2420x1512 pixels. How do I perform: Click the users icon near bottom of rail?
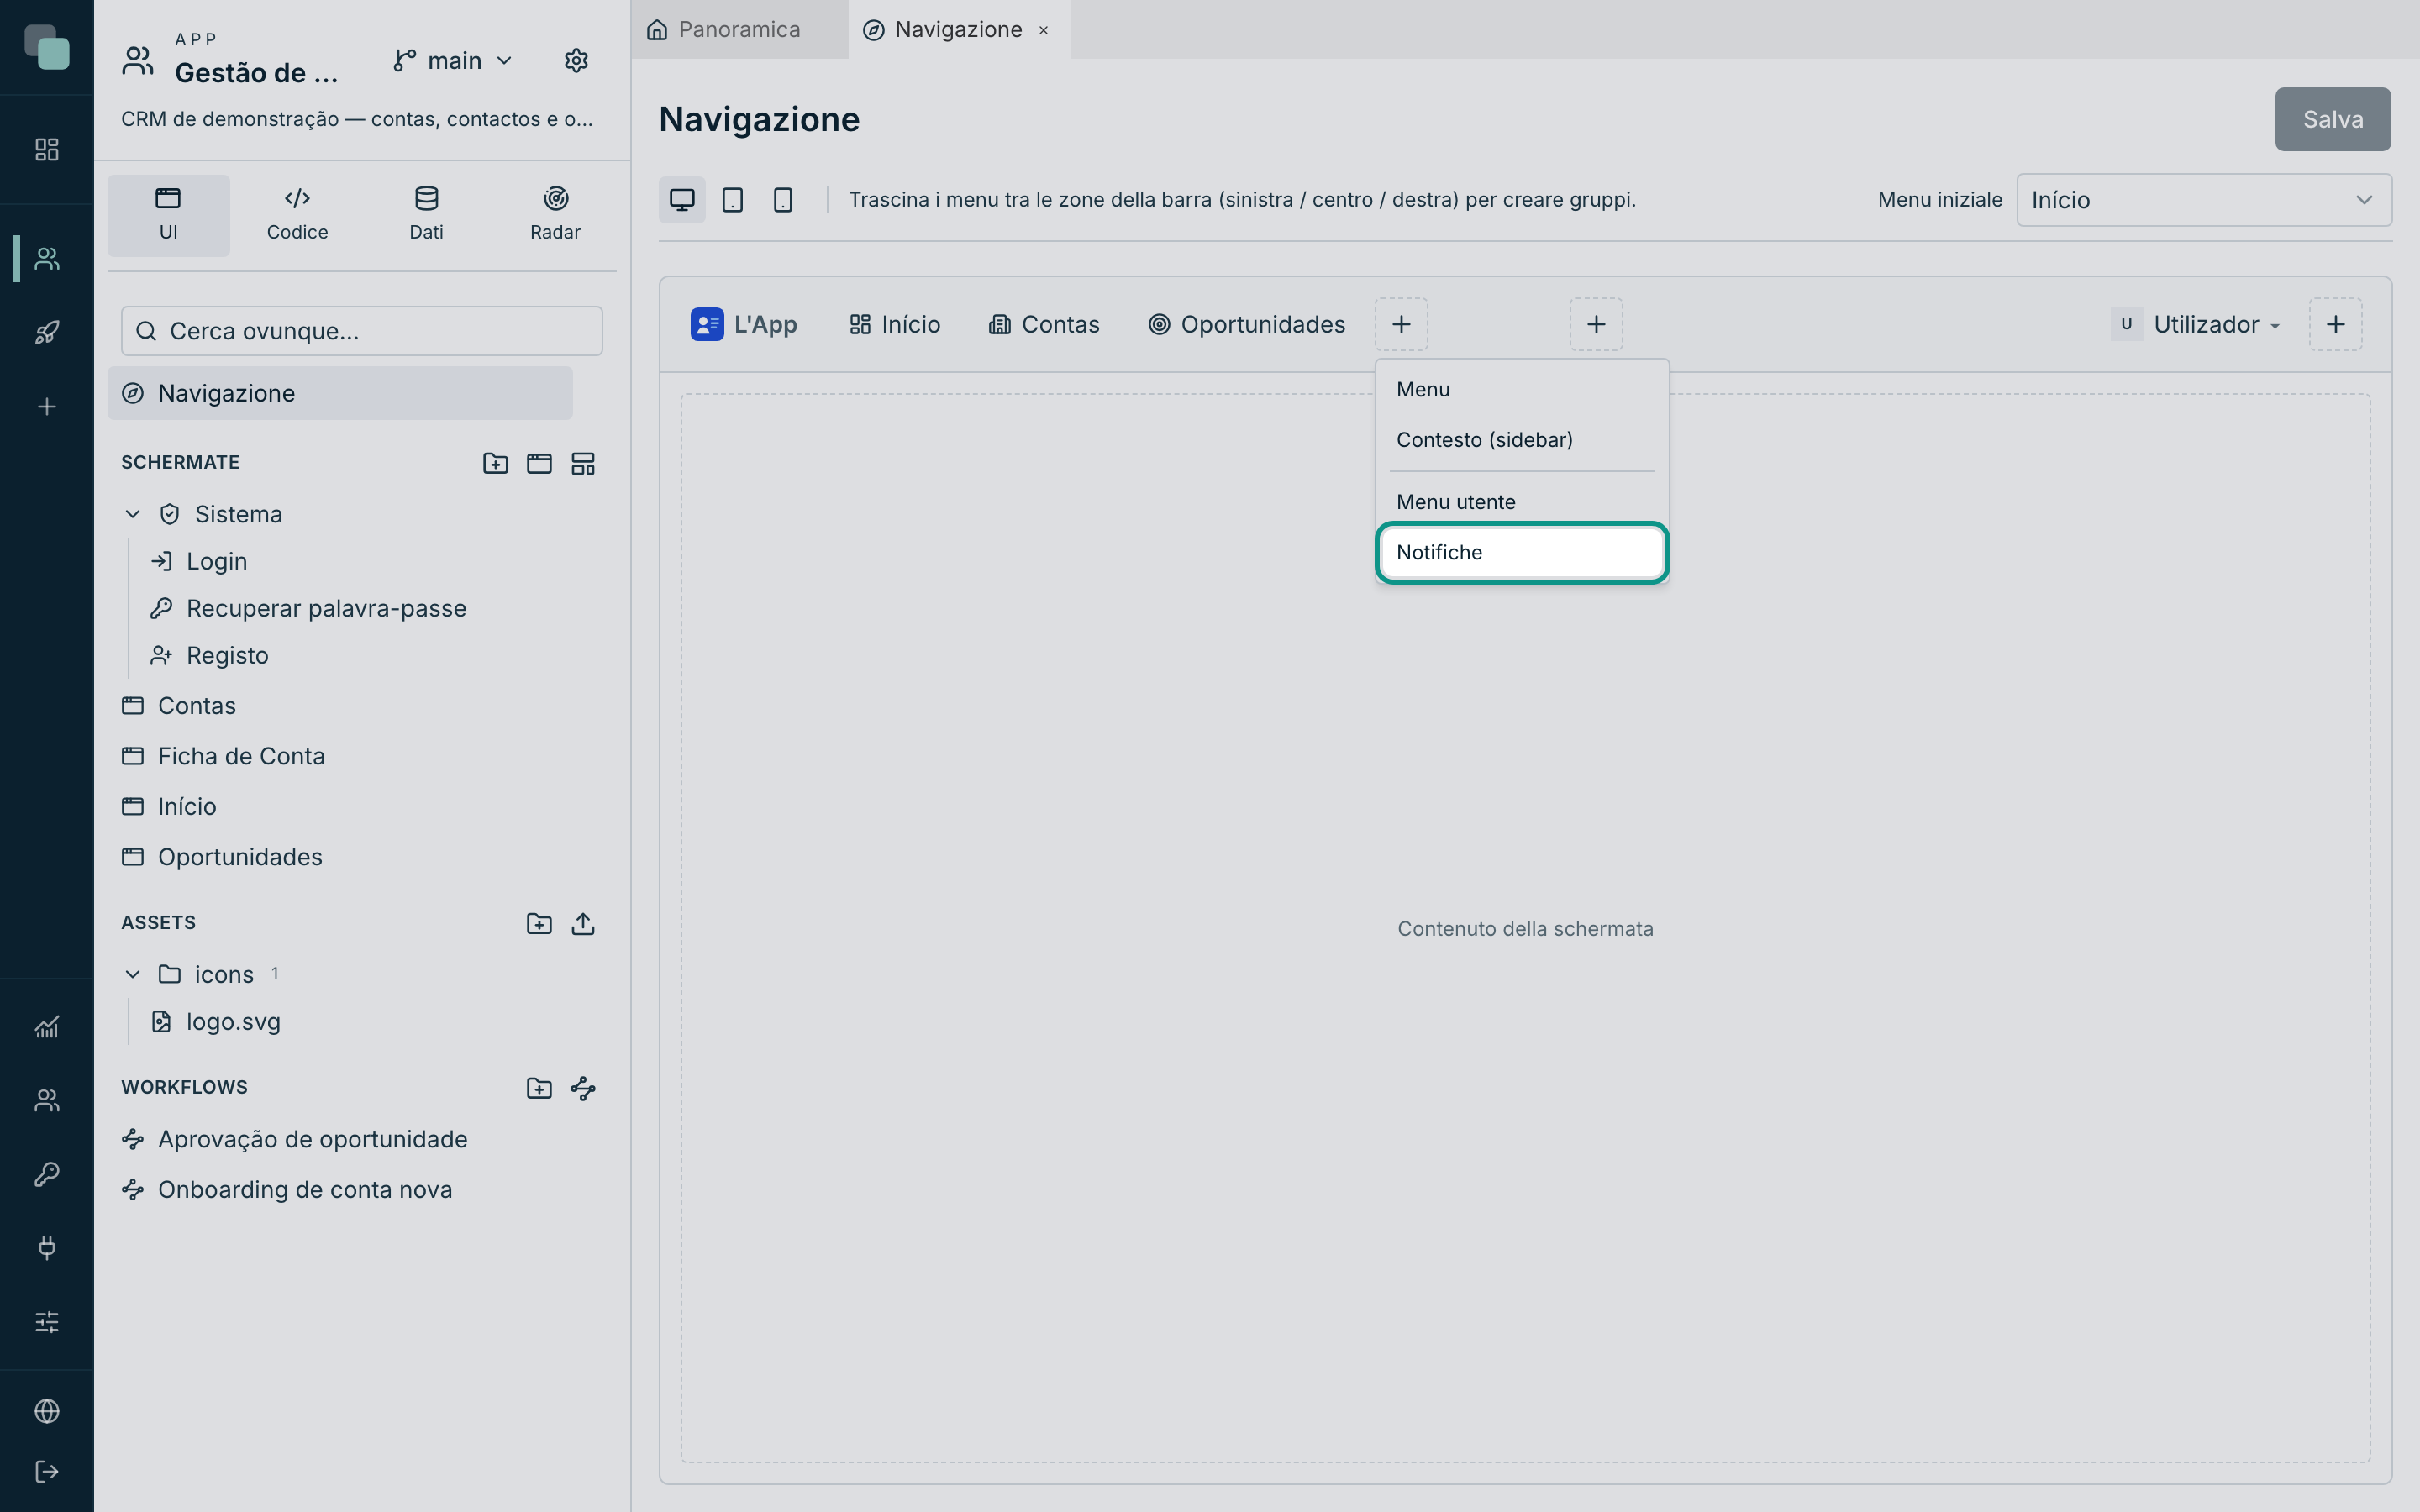tap(47, 1100)
